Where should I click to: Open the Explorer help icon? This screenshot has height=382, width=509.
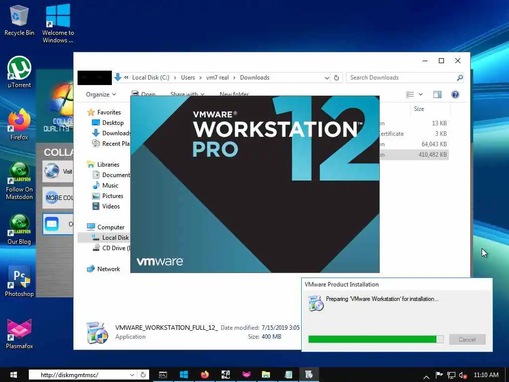click(455, 95)
